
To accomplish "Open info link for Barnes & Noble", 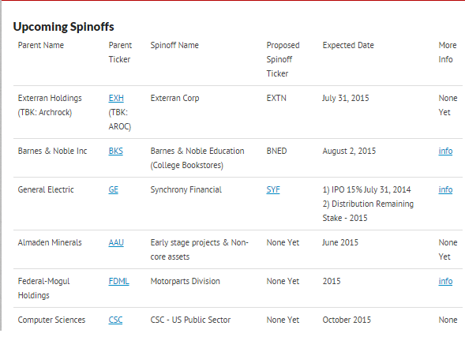I will [445, 151].
